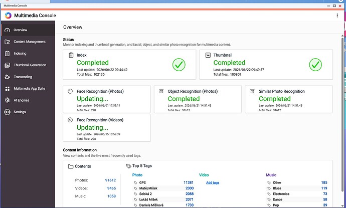Open the Videos count 9465 link
This screenshot has width=346, height=208.
coord(111,188)
